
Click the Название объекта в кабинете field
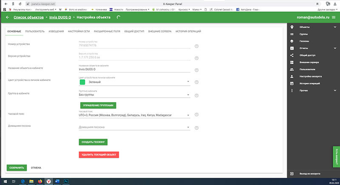tap(134, 69)
